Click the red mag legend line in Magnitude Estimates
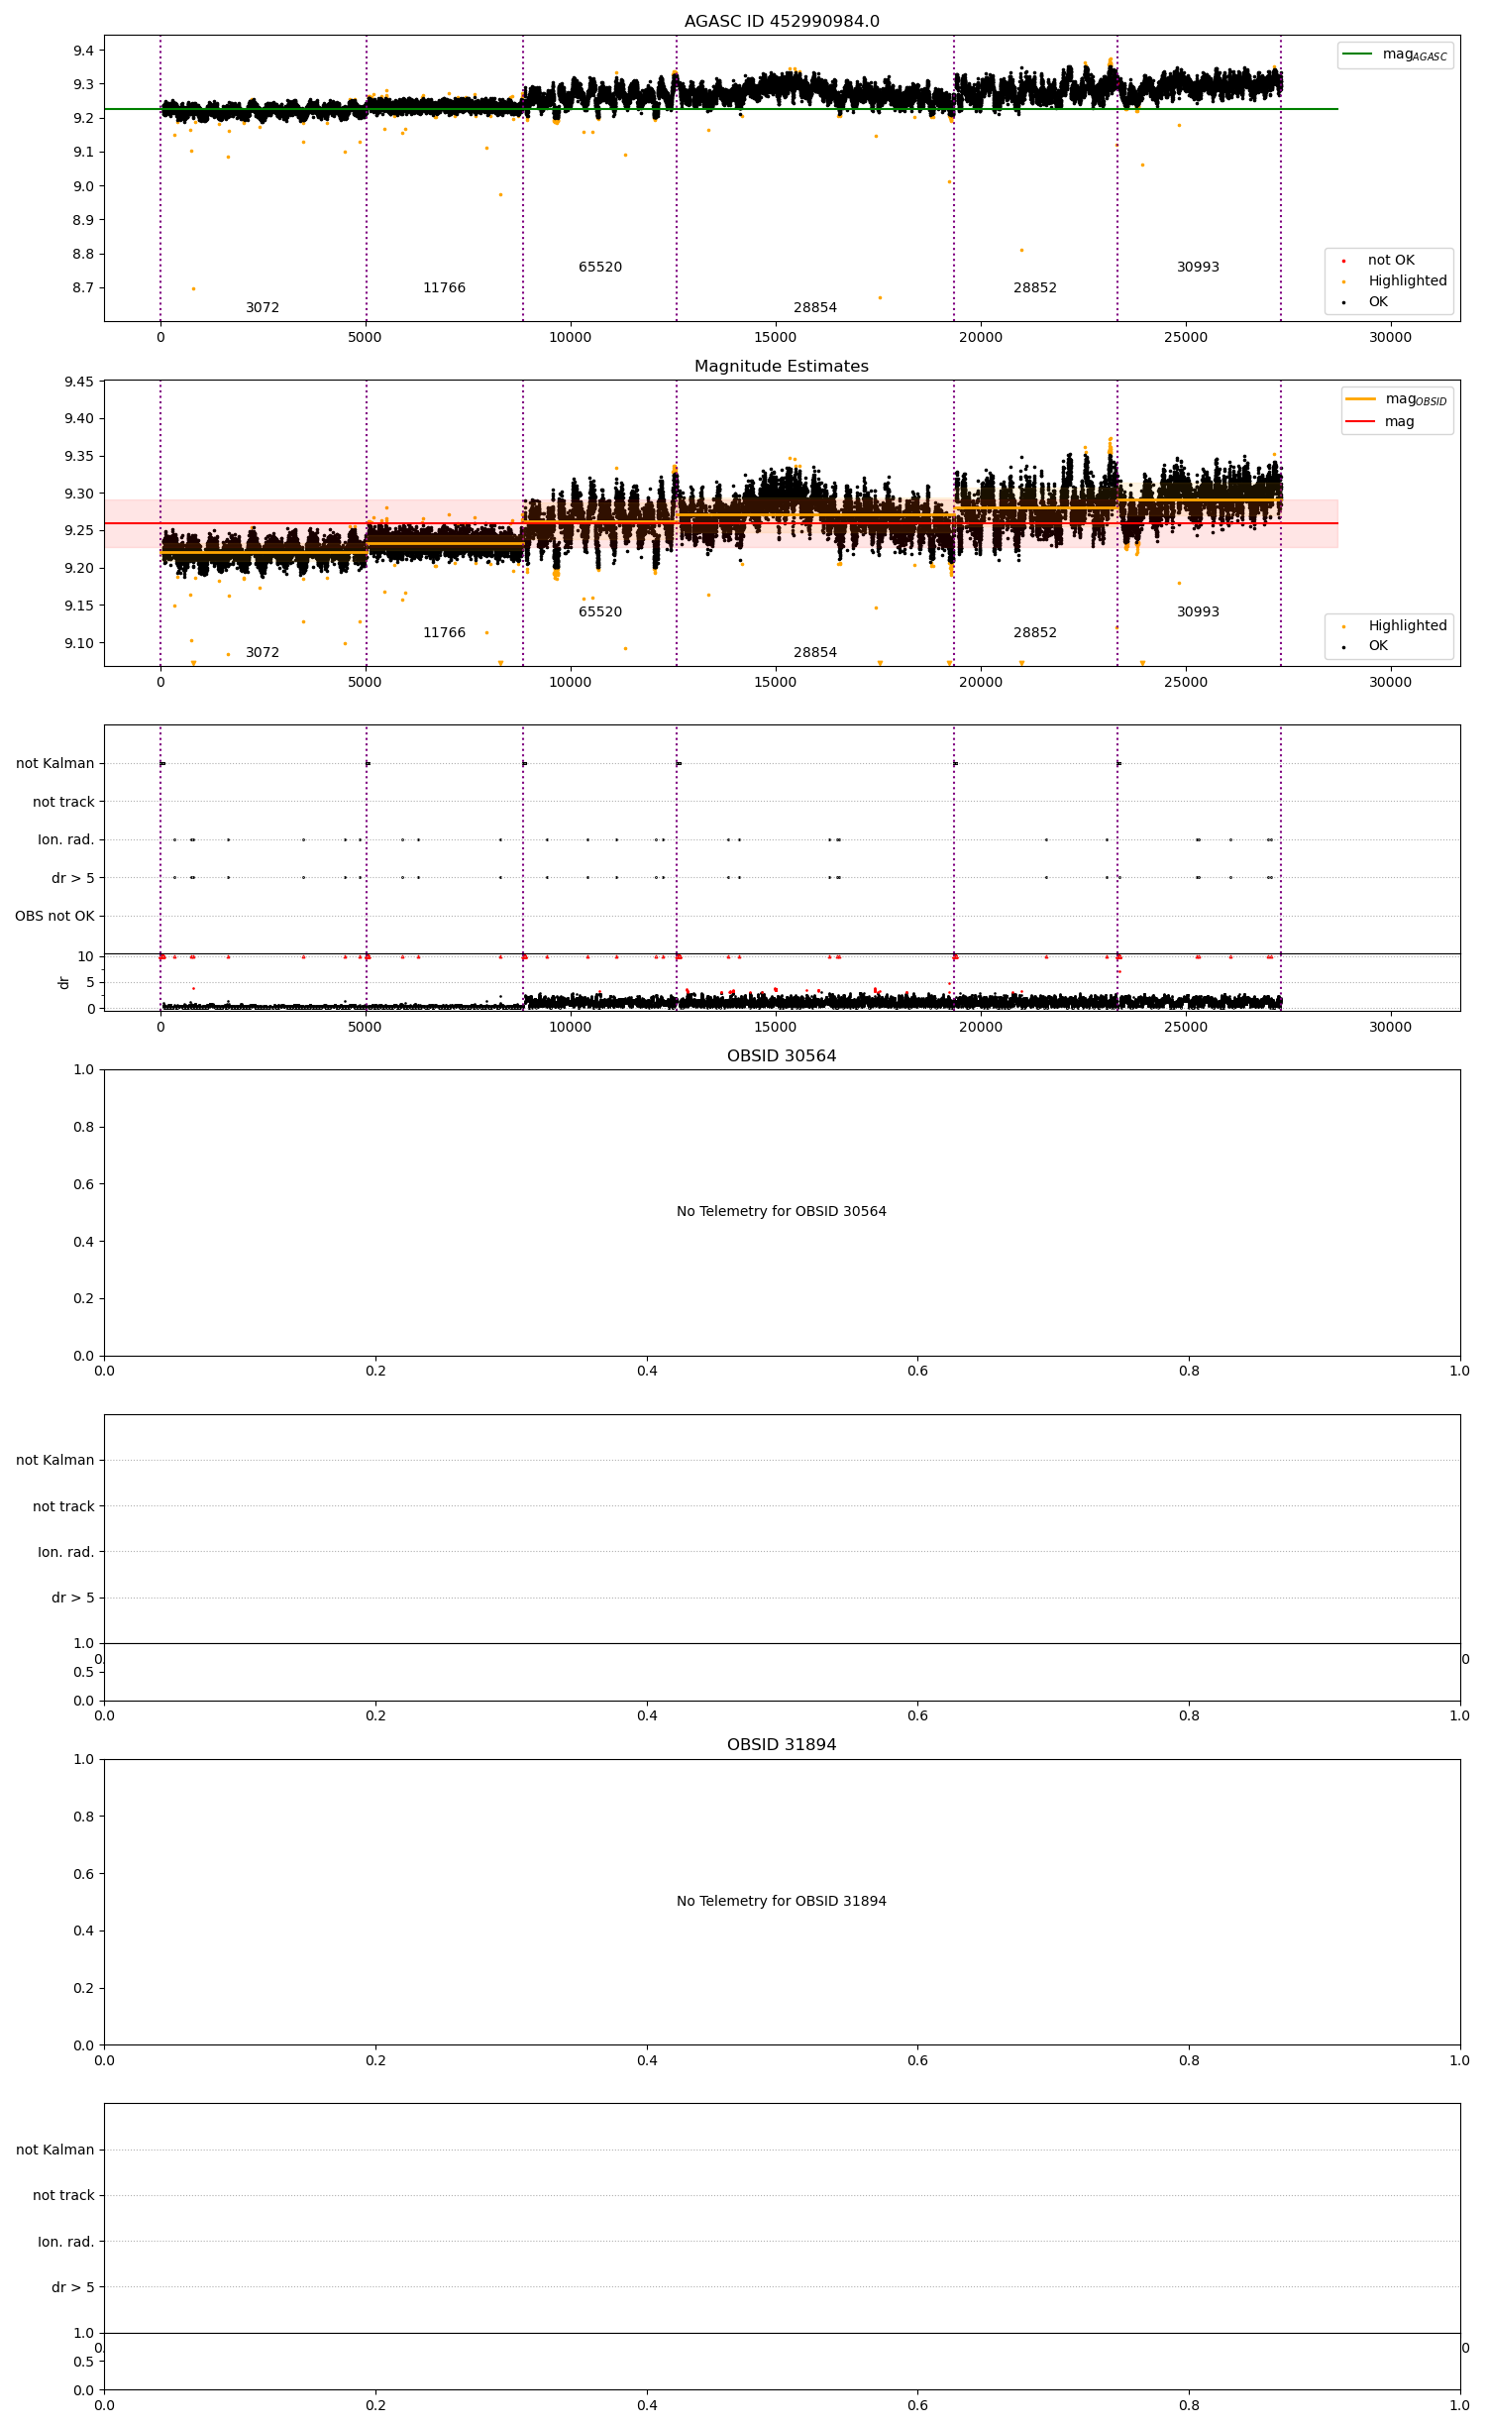Image resolution: width=1486 pixels, height=2428 pixels. click(x=1360, y=421)
